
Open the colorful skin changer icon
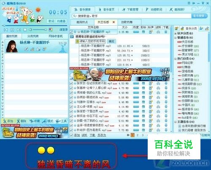point(51,30)
